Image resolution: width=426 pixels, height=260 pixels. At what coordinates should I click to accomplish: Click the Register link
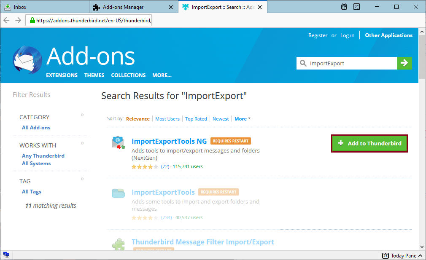click(x=318, y=35)
